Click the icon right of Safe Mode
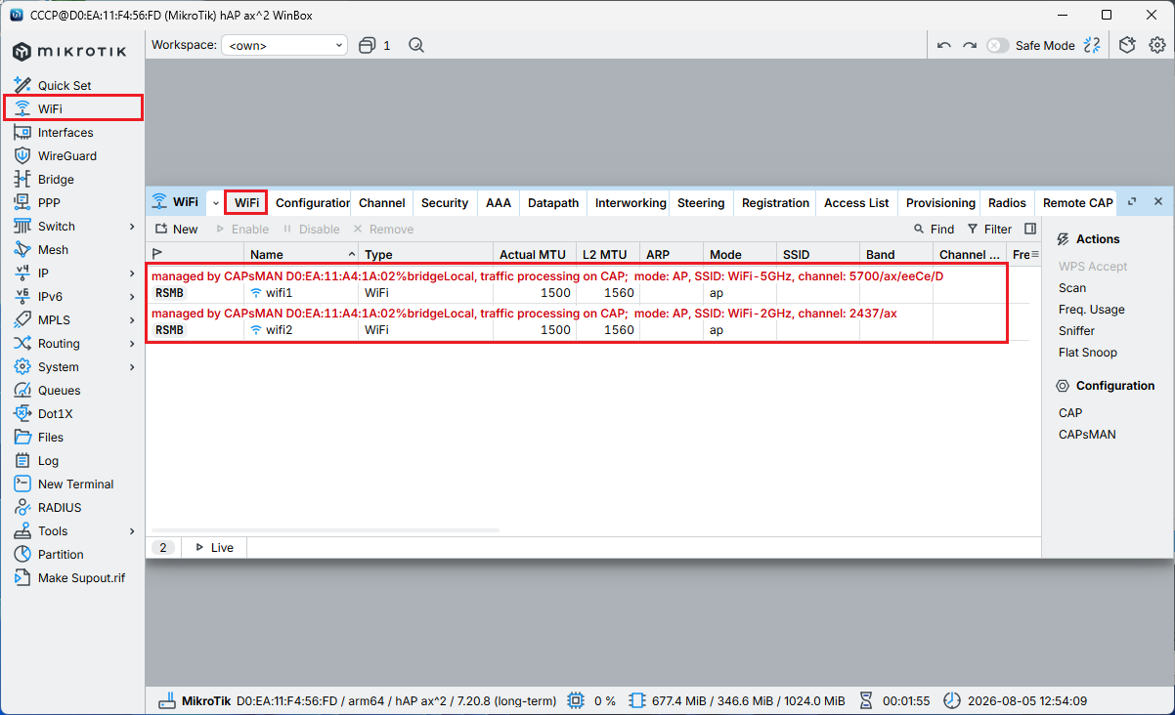Screen dimensions: 1175x715 click(x=1092, y=45)
